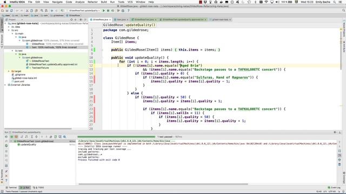The width and height of the screenshot is (346, 194).
Task: Click the Spotlight search icon in menu bar
Action: coord(335,2)
